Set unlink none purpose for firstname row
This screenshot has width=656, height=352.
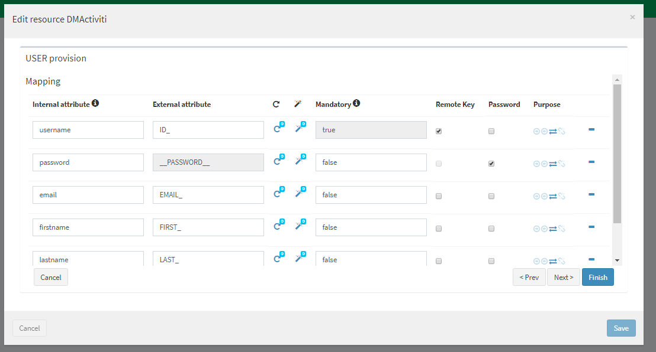click(x=561, y=229)
